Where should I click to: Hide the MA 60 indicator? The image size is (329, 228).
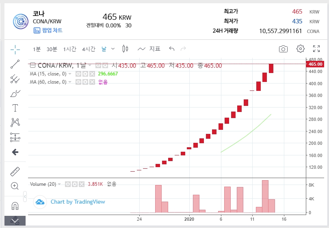[78, 82]
